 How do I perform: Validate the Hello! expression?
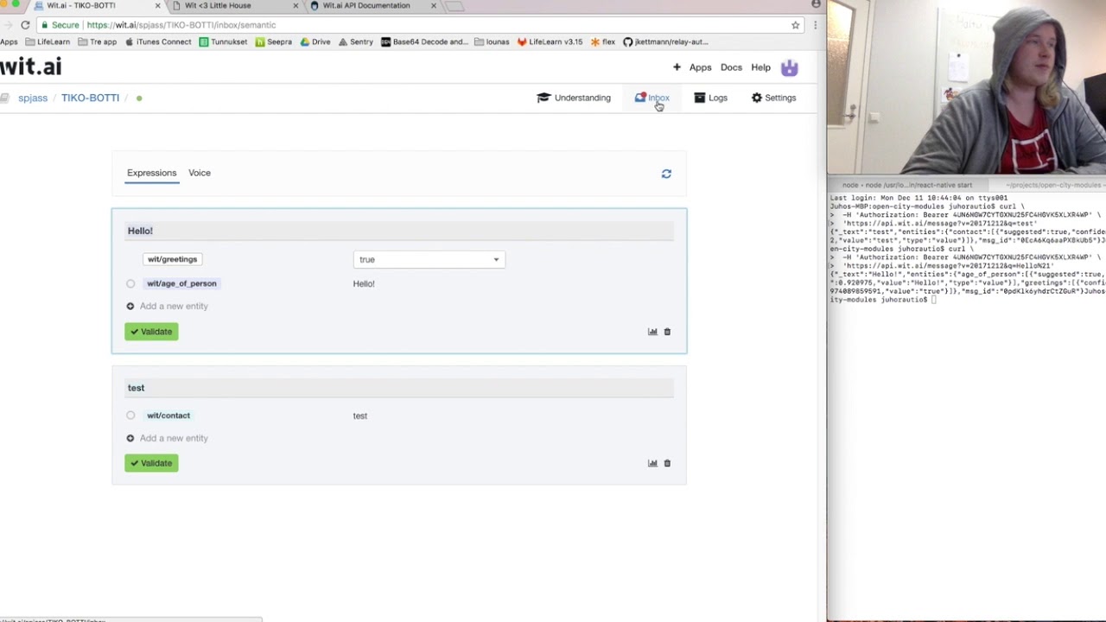click(151, 332)
